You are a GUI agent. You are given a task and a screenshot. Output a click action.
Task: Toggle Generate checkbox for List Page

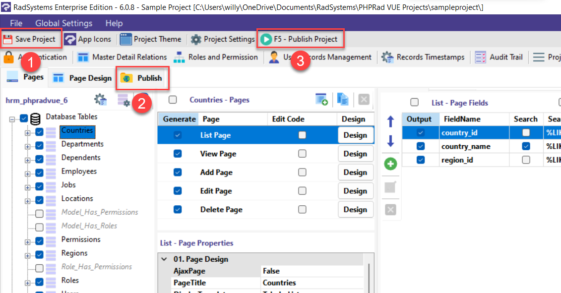(178, 135)
